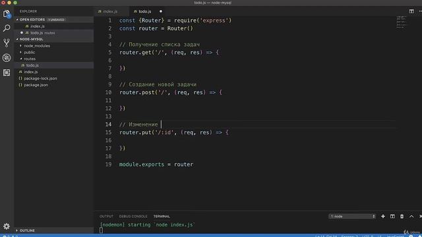The height and width of the screenshot is (237, 422).
Task: Kill terminal with the trash icon
Action: (x=402, y=217)
